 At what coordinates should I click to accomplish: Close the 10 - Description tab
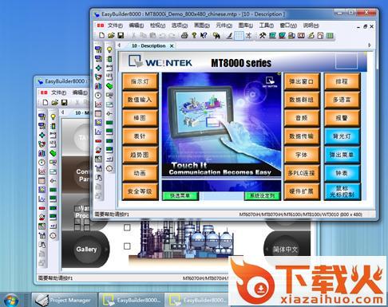click(x=172, y=46)
